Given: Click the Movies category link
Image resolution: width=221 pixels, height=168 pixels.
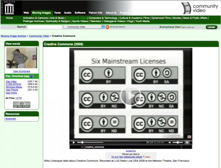Looking at the screenshot, I should tap(177, 18).
